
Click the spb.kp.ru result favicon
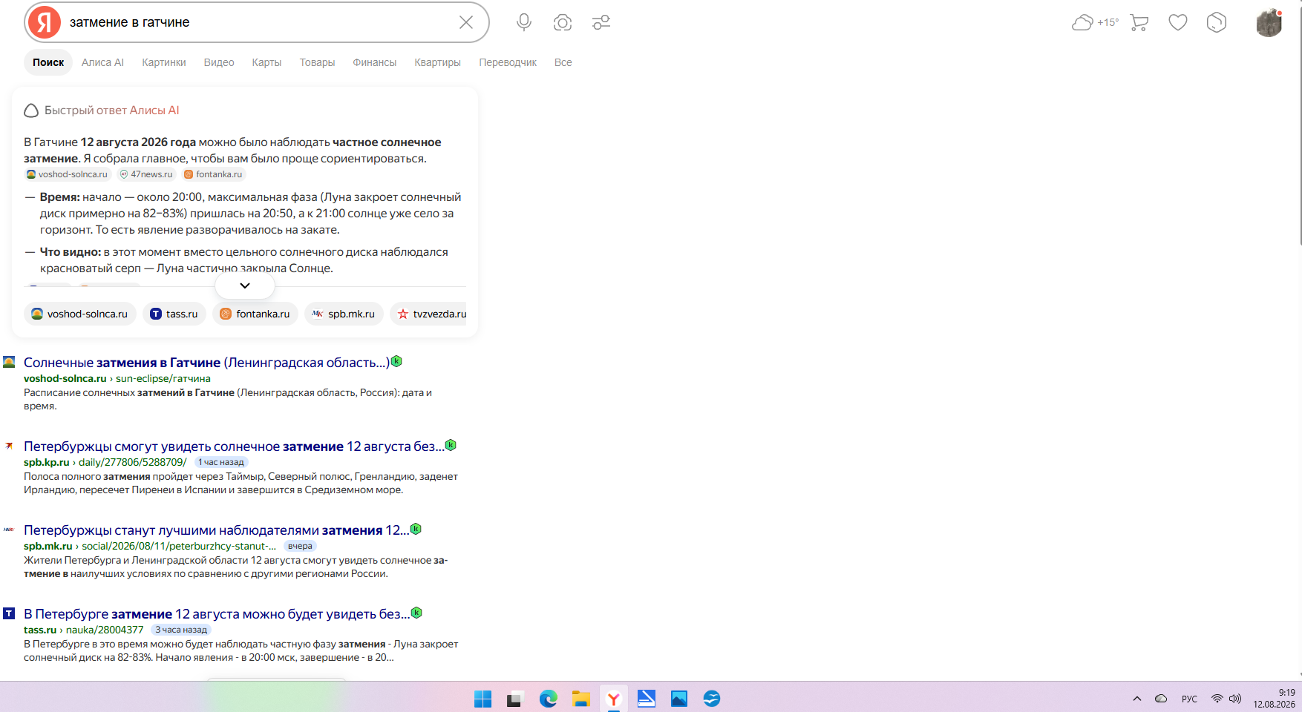coord(9,446)
